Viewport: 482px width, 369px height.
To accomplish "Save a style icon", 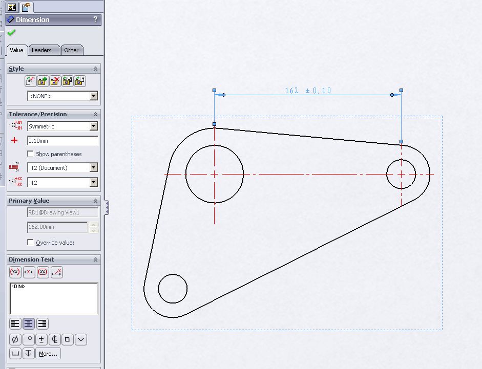I will [x=67, y=81].
